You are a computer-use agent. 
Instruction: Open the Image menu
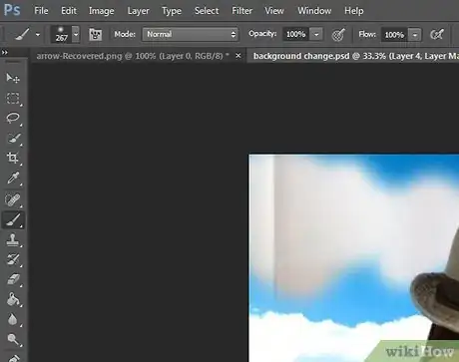coord(101,11)
